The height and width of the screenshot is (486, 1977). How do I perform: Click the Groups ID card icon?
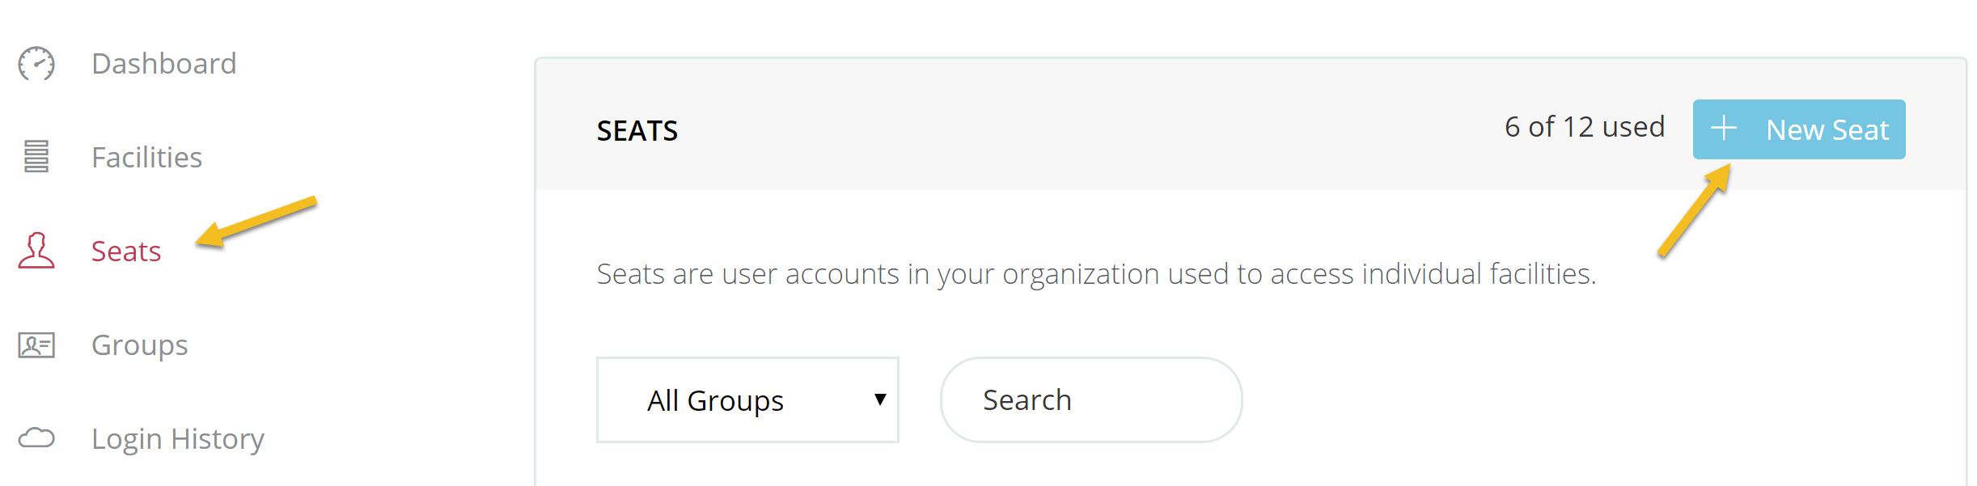click(36, 345)
